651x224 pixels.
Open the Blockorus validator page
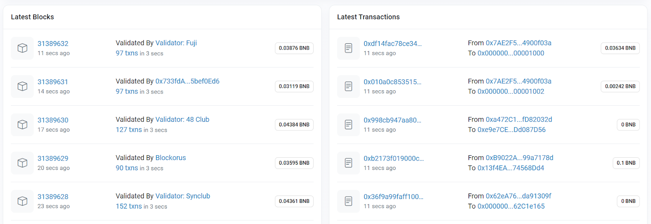(x=170, y=158)
